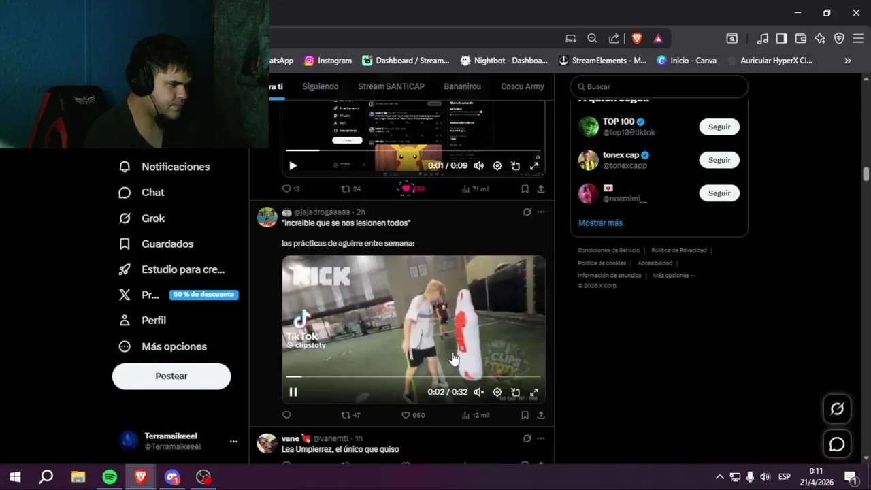Fullscreen the Pikachu video

(x=534, y=166)
